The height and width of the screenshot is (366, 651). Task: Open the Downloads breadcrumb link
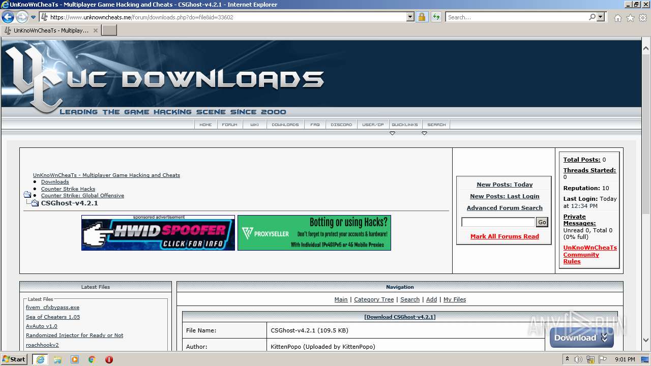click(x=55, y=182)
